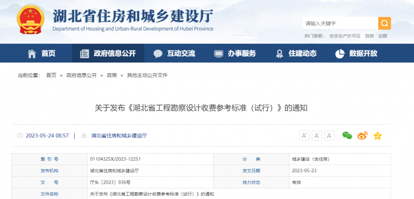The width and height of the screenshot is (414, 199).
Task: Increase the font size with the A+ button
Action: click(304, 136)
